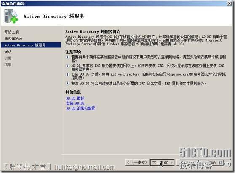This screenshot has width=235, height=173.
Task: Click the 添加角色向导 title bar
Action: (114, 3)
